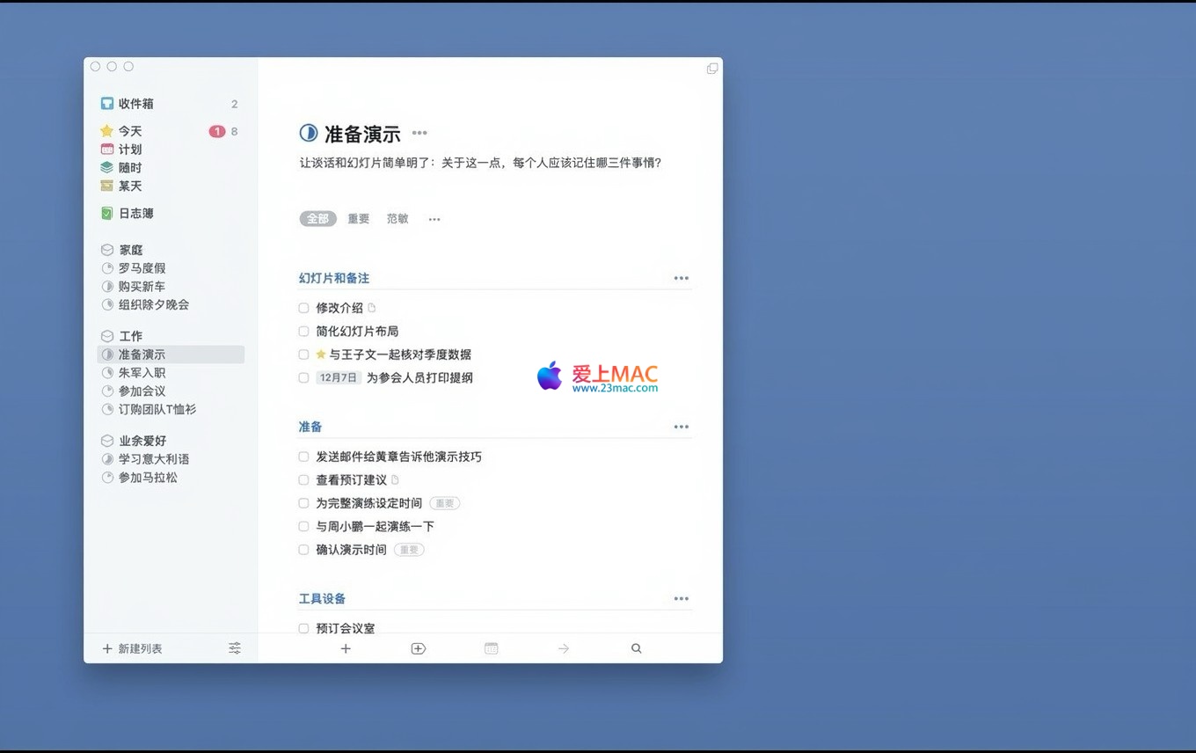The width and height of the screenshot is (1196, 753).
Task: Click the move arrow icon in bottom toolbar
Action: [x=564, y=648]
